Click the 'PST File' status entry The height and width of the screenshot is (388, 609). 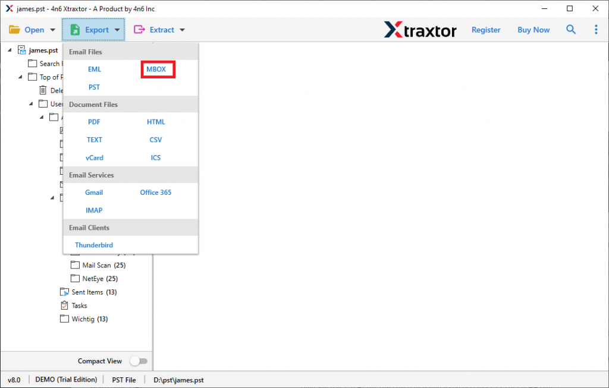click(124, 380)
